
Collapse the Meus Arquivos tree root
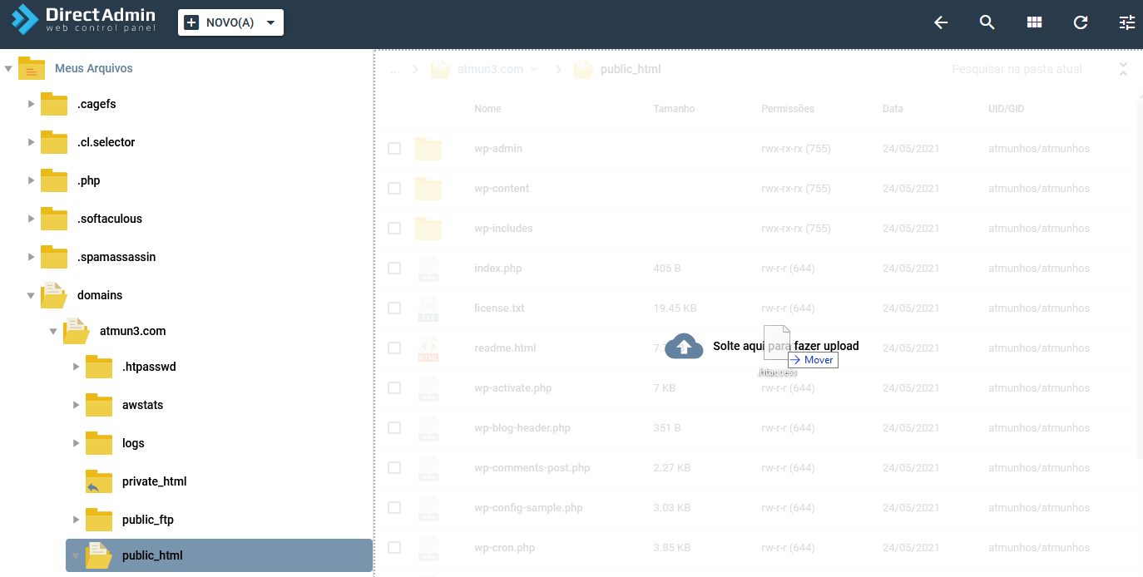tap(8, 69)
